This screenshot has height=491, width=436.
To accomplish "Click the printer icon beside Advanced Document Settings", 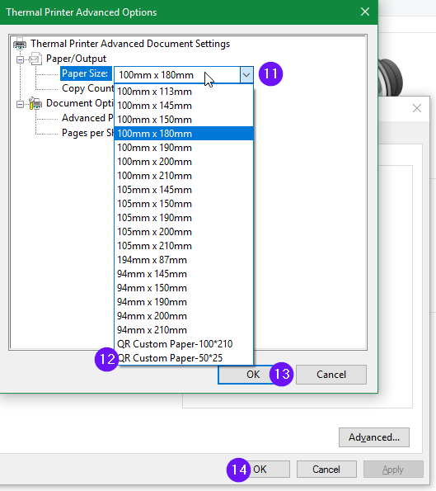I will [20, 44].
